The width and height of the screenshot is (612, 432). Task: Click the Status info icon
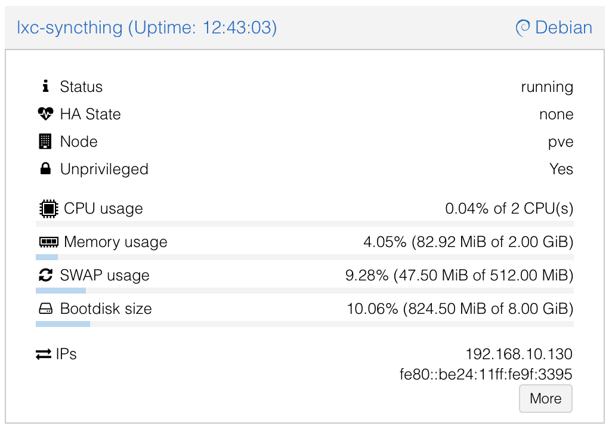[46, 87]
